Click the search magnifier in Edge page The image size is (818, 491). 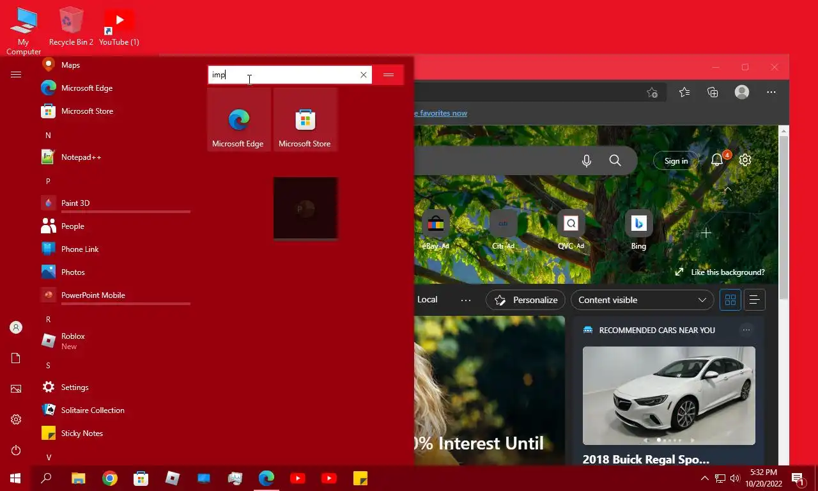615,160
